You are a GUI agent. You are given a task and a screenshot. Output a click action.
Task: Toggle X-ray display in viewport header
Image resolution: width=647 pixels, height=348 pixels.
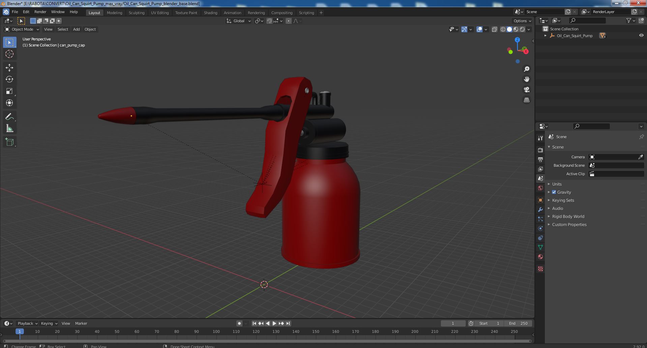click(x=494, y=29)
